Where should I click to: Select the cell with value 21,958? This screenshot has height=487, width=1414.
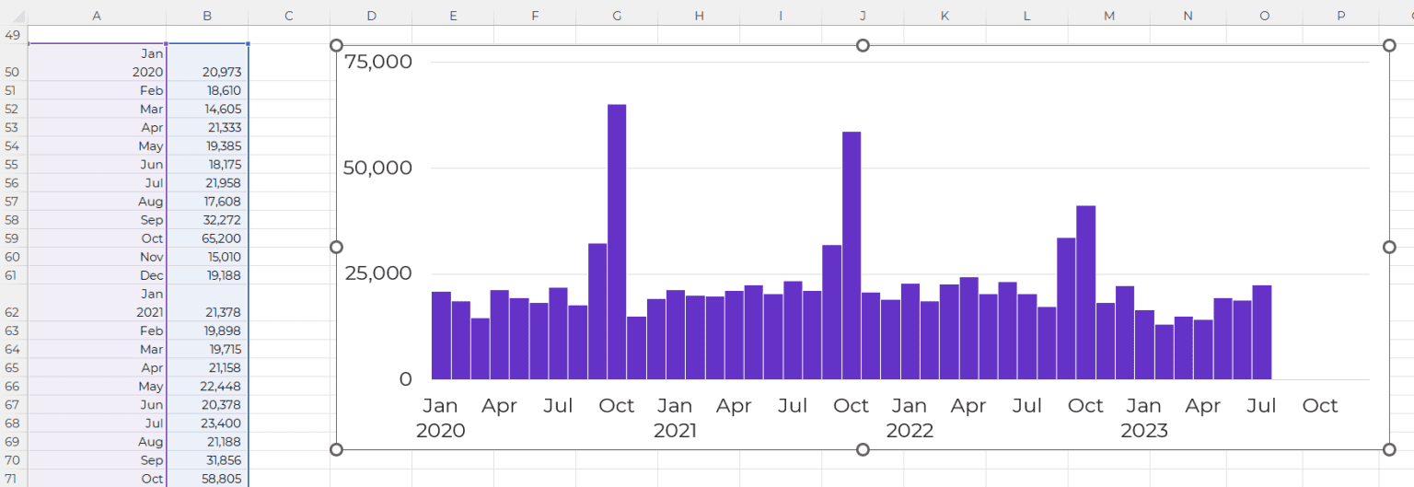pos(207,182)
